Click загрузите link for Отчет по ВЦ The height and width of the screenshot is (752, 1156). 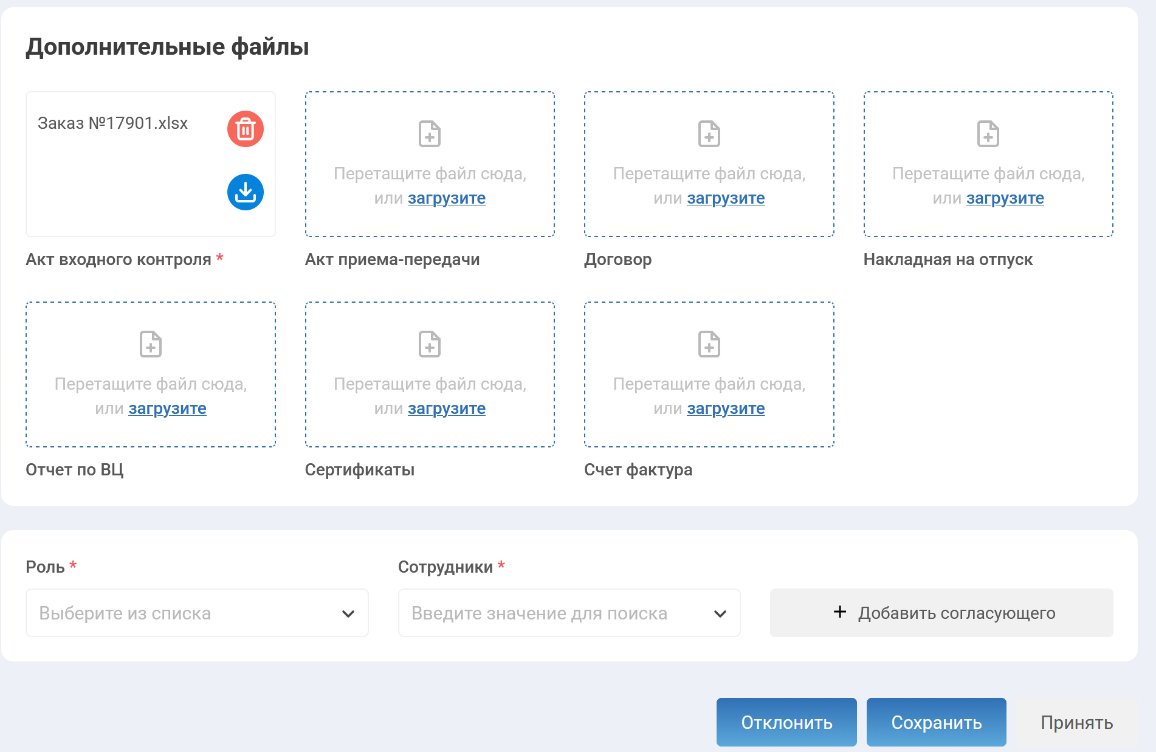point(167,409)
